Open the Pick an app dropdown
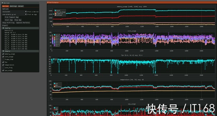 tap(14, 15)
